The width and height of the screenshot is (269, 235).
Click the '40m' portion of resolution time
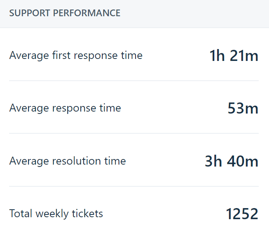tap(242, 161)
